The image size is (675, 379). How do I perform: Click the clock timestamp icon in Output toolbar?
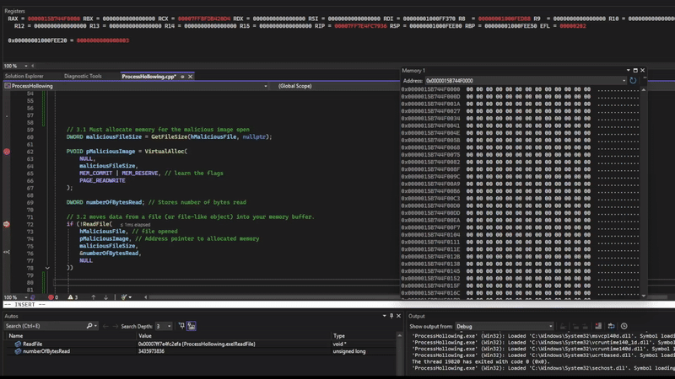click(624, 326)
